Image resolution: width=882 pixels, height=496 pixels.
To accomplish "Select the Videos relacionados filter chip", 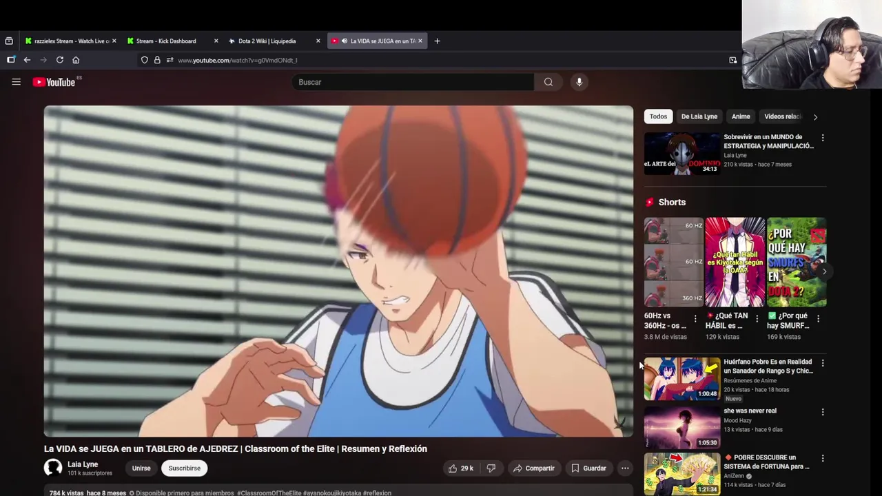I will [782, 116].
